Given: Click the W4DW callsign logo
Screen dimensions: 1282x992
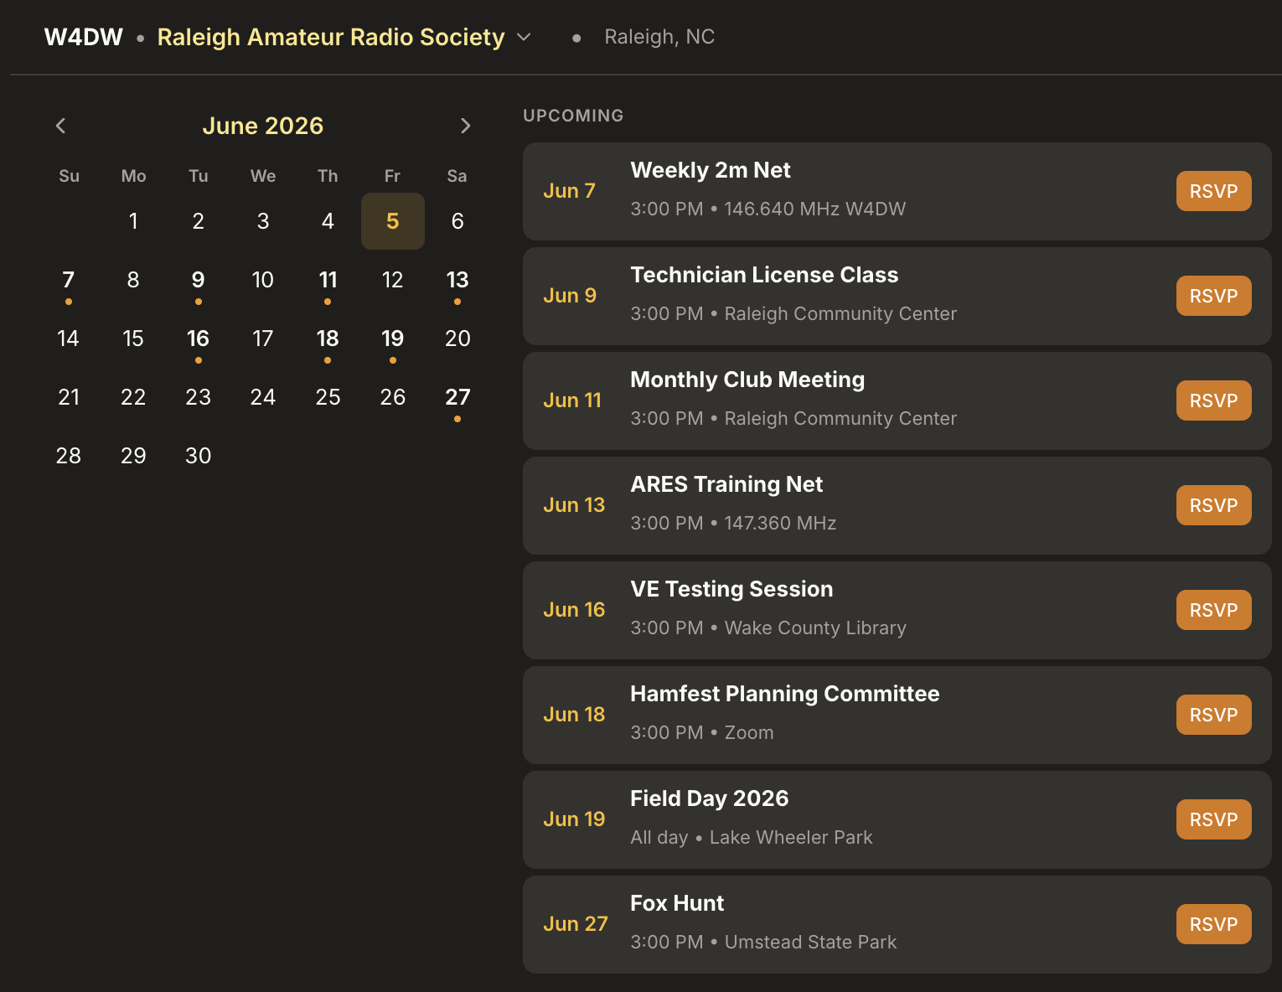Looking at the screenshot, I should [84, 37].
